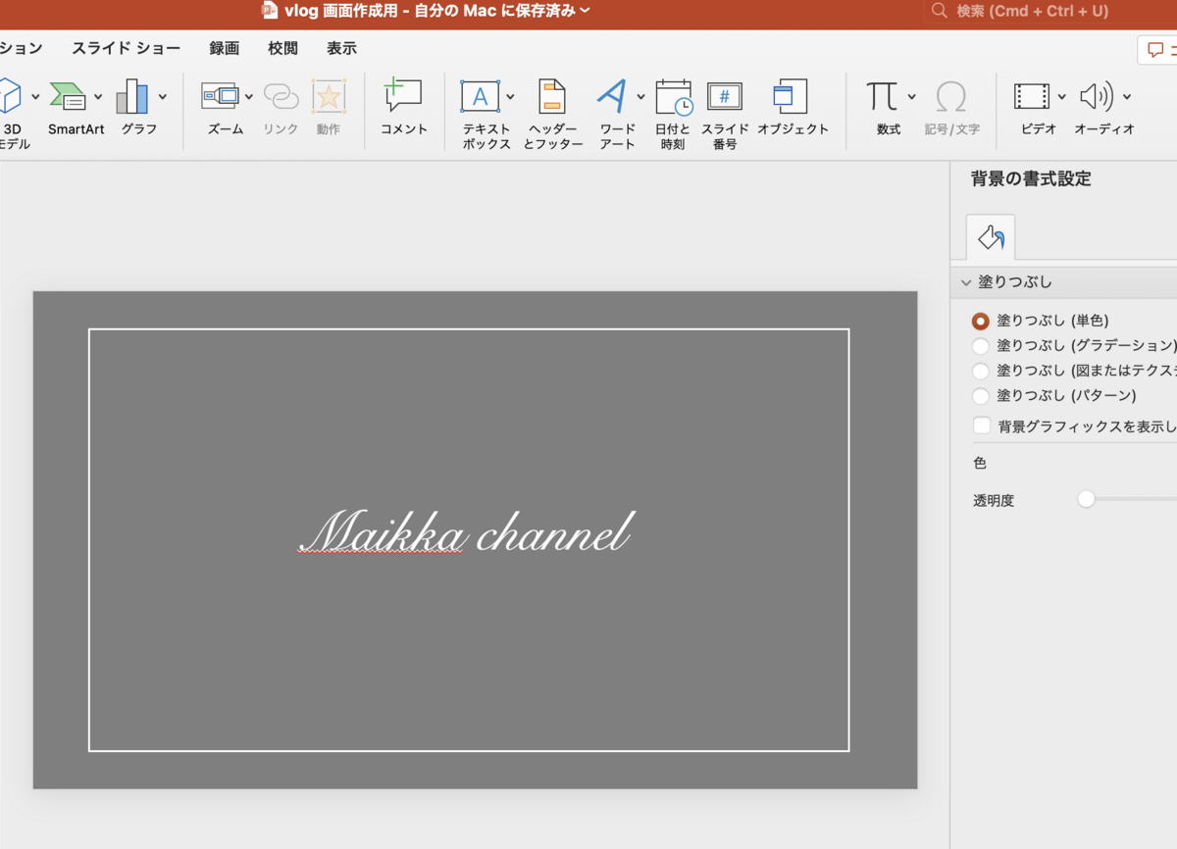Open the file name save-location dropdown

point(585,11)
